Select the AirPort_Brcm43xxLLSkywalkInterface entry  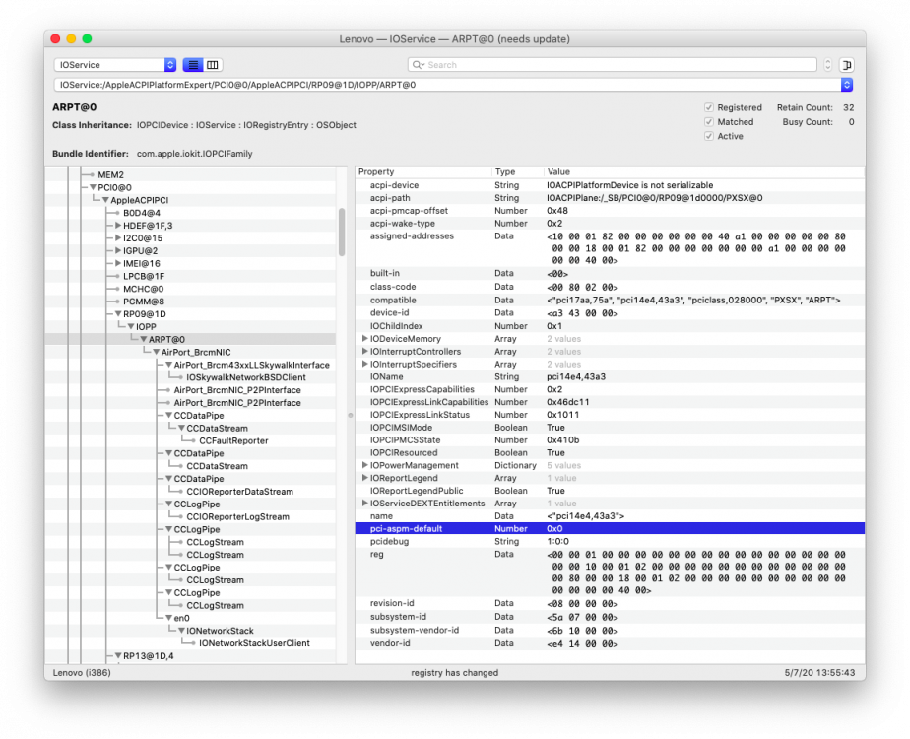pos(252,366)
